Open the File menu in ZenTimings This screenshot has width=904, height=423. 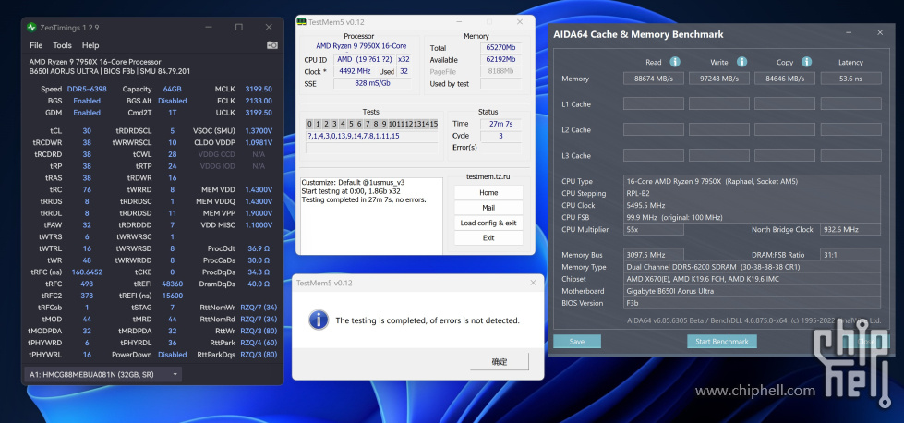(x=36, y=45)
